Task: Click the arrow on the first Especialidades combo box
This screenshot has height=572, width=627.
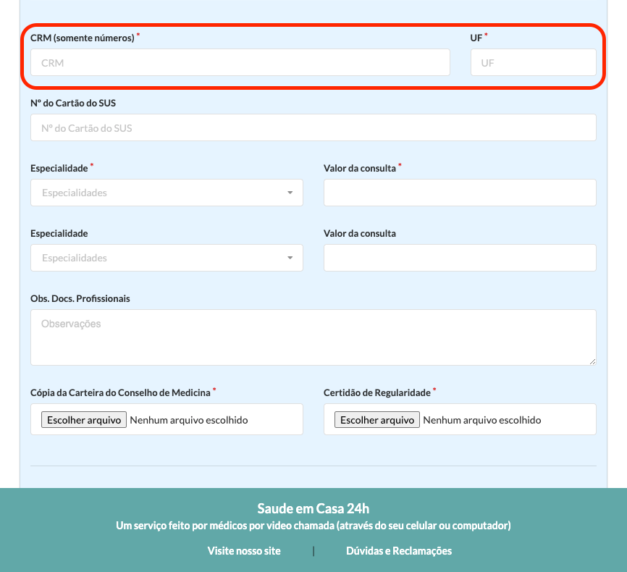Action: pyautogui.click(x=290, y=193)
